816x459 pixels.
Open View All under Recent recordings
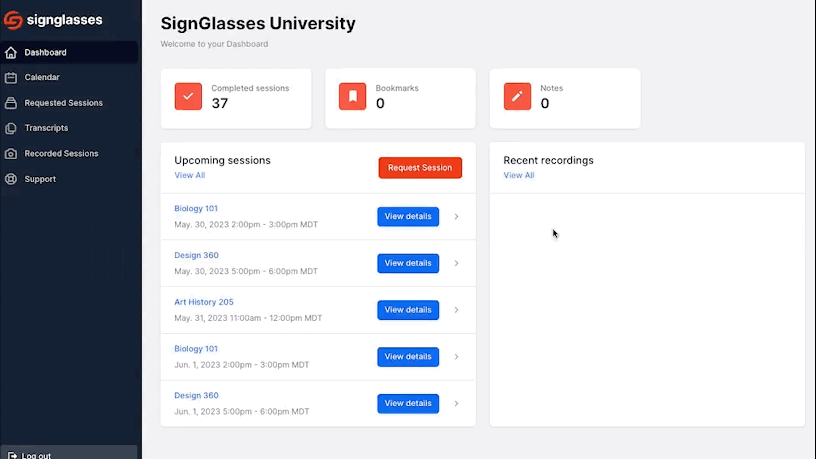click(x=518, y=176)
